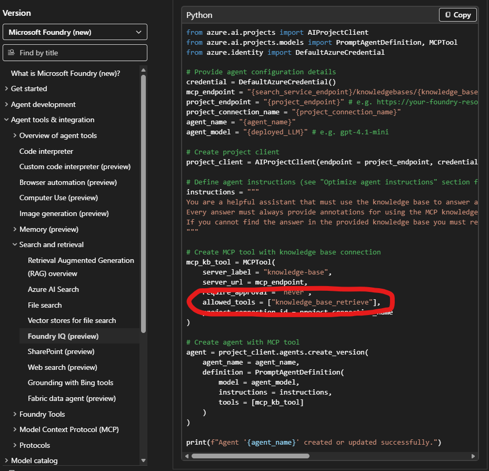Click the filter icon in Find by title
This screenshot has width=489, height=471.
(11, 53)
